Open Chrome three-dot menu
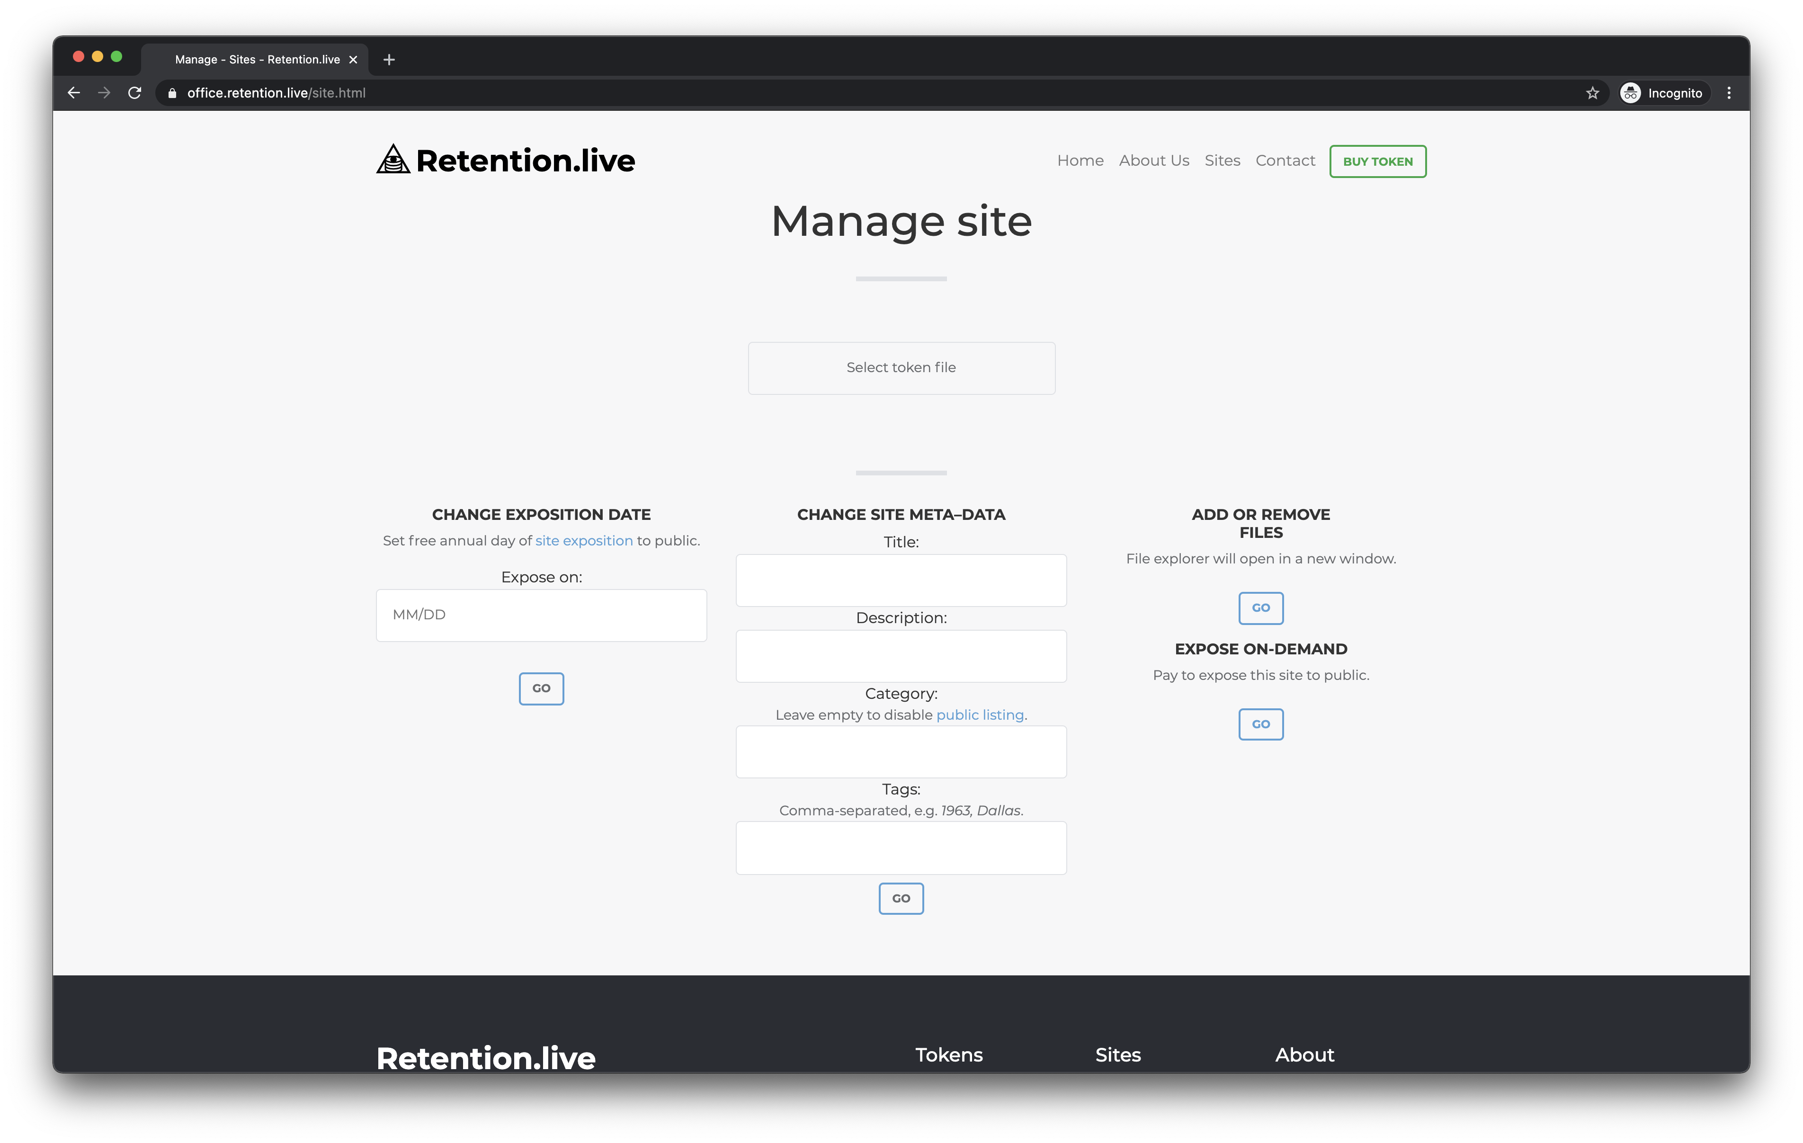This screenshot has height=1143, width=1803. click(1729, 93)
